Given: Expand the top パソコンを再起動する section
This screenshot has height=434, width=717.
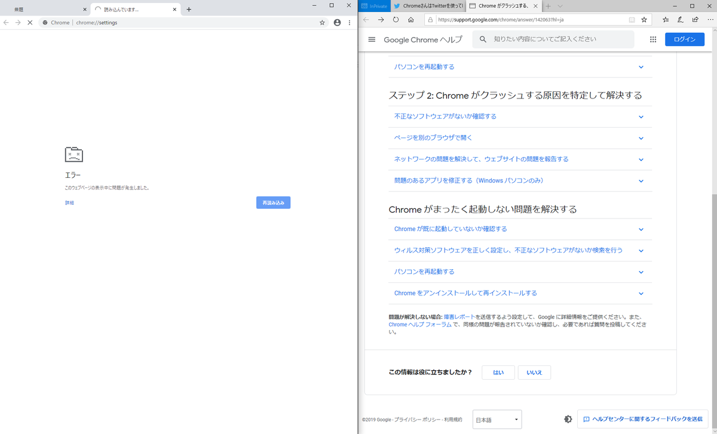Looking at the screenshot, I should (520, 67).
